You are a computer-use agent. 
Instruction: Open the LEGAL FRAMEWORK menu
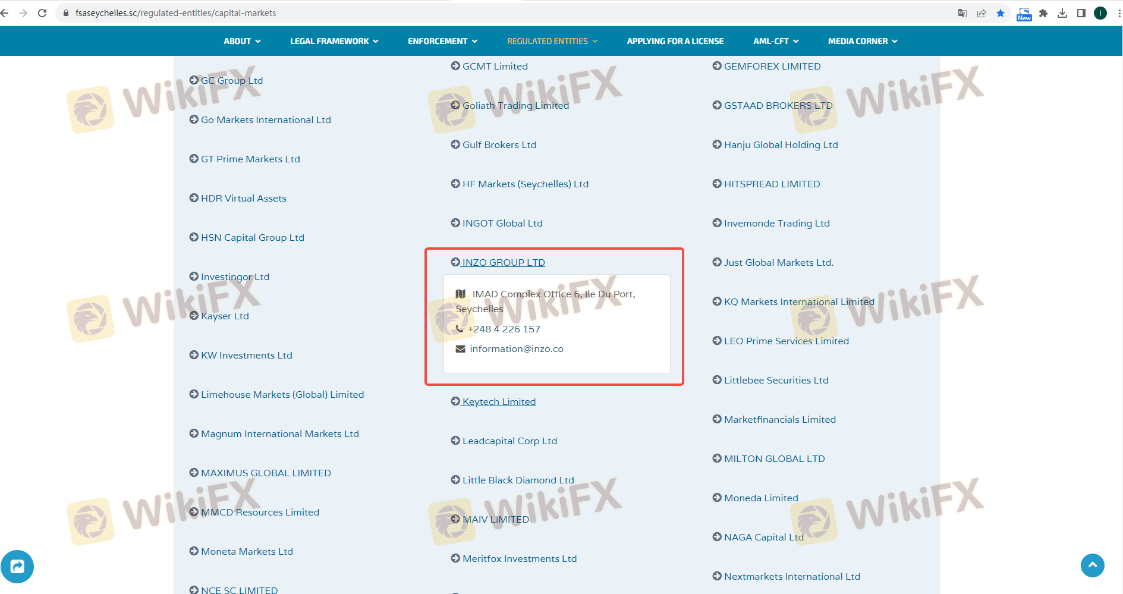click(x=334, y=41)
